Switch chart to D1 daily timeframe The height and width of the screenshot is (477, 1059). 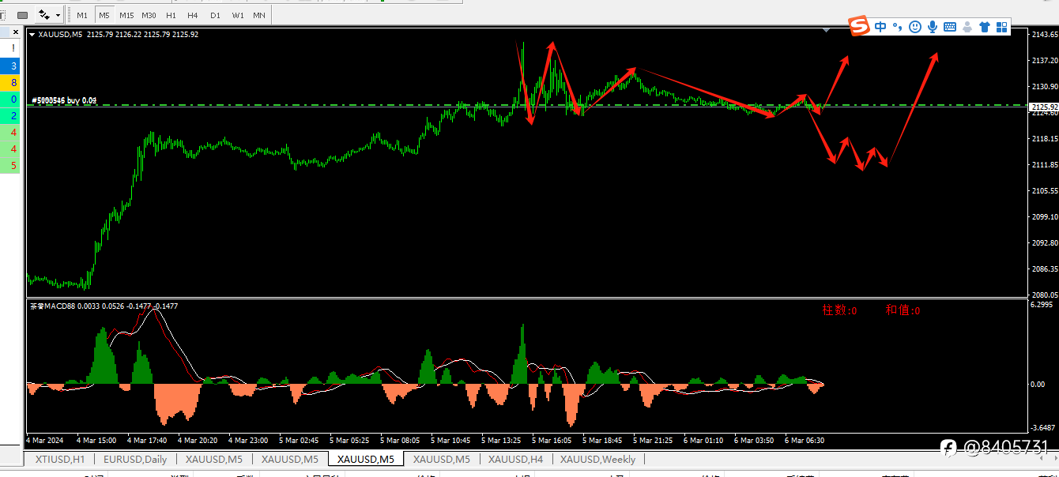click(215, 15)
